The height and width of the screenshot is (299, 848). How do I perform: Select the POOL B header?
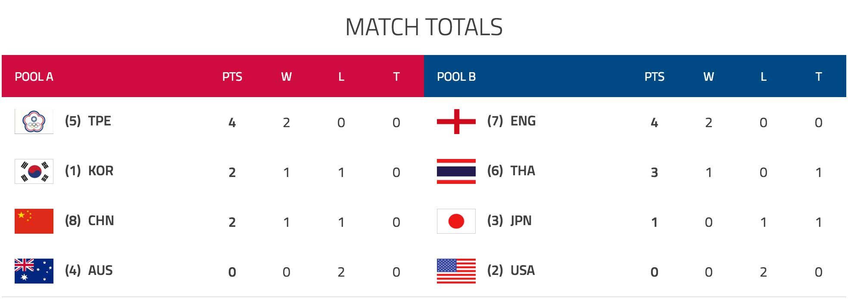[456, 77]
